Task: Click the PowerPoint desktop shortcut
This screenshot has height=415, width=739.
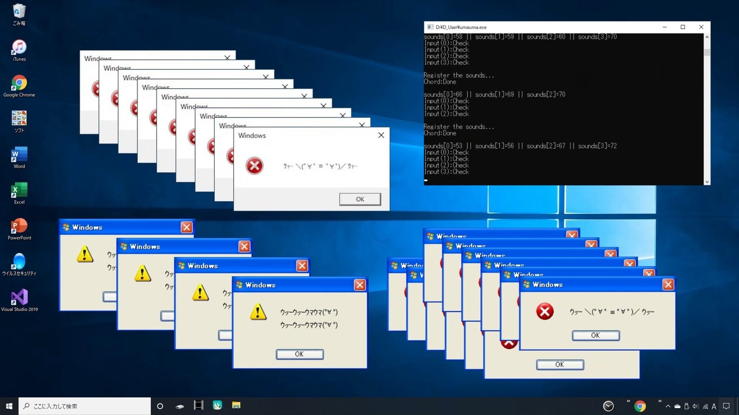Action: pyautogui.click(x=19, y=227)
